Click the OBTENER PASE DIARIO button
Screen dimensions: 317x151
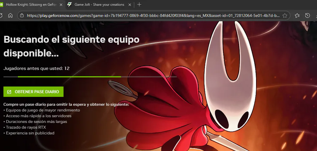tap(33, 92)
